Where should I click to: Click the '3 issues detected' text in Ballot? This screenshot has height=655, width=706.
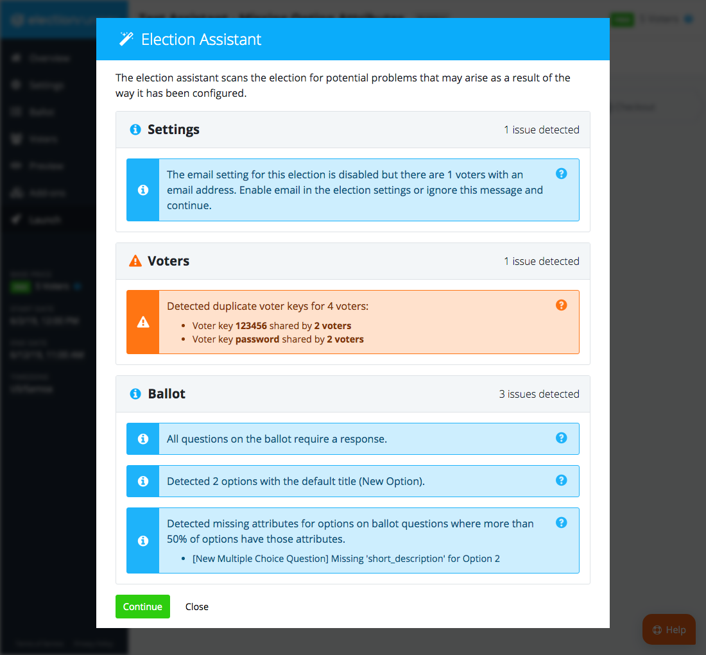point(538,394)
